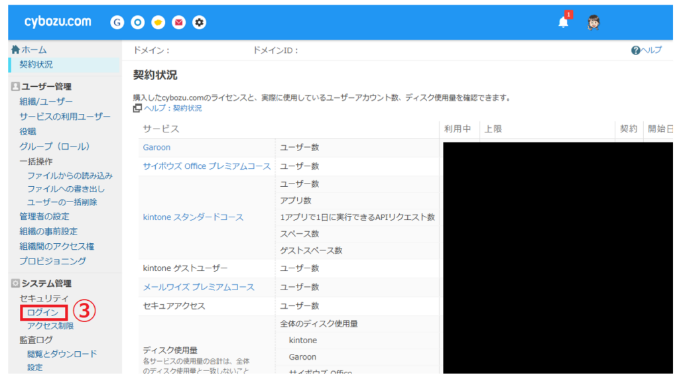Image resolution: width=679 pixels, height=379 pixels.
Task: View notifications bell icon
Action: pos(564,22)
